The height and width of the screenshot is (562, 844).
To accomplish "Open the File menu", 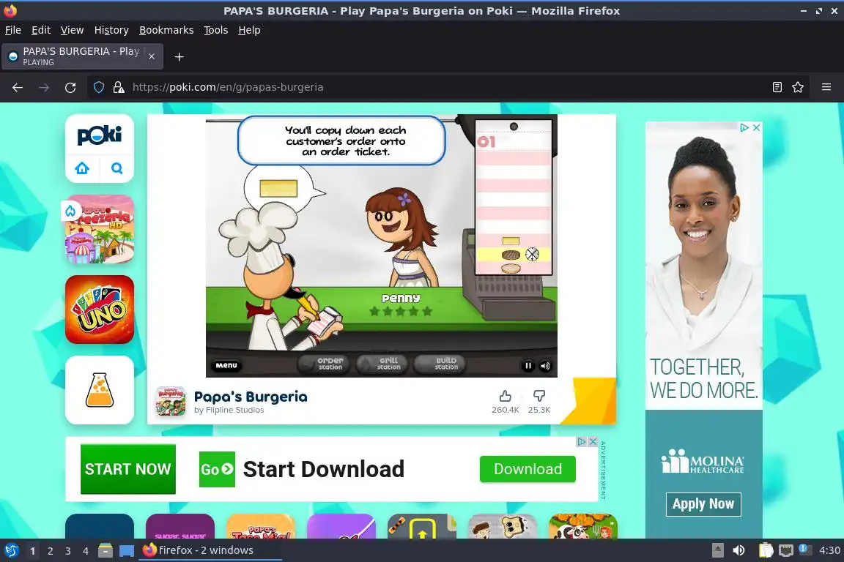I will coord(13,30).
